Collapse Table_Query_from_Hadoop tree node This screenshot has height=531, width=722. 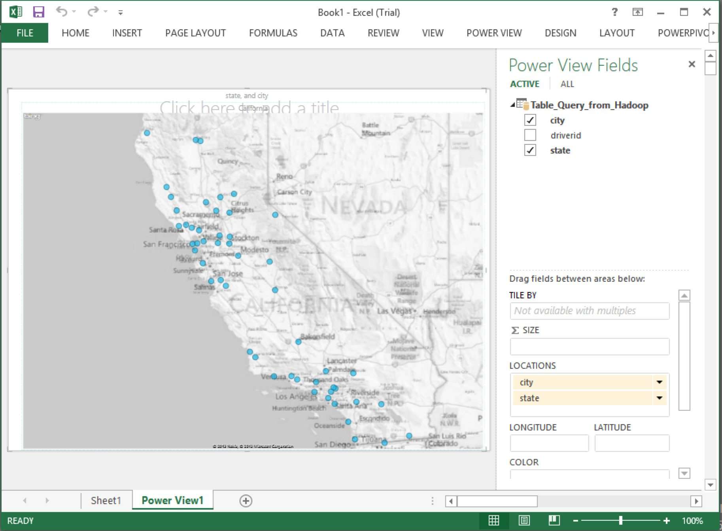tap(512, 104)
